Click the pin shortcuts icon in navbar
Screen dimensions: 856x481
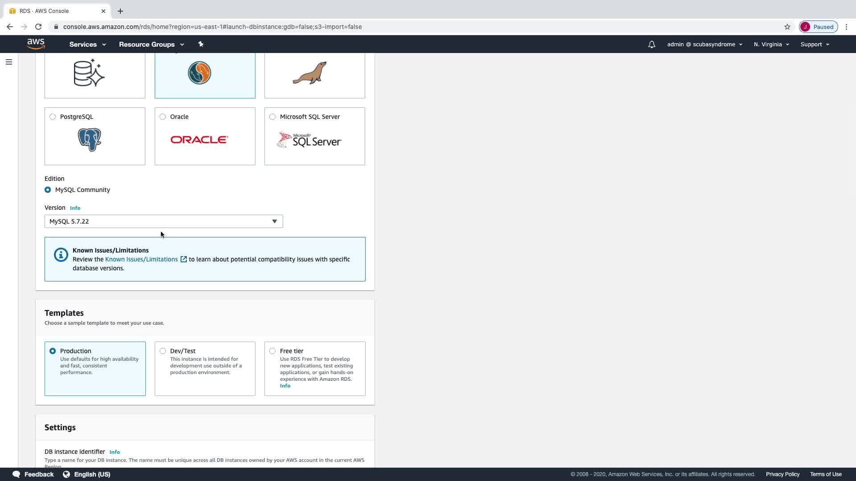pyautogui.click(x=201, y=44)
